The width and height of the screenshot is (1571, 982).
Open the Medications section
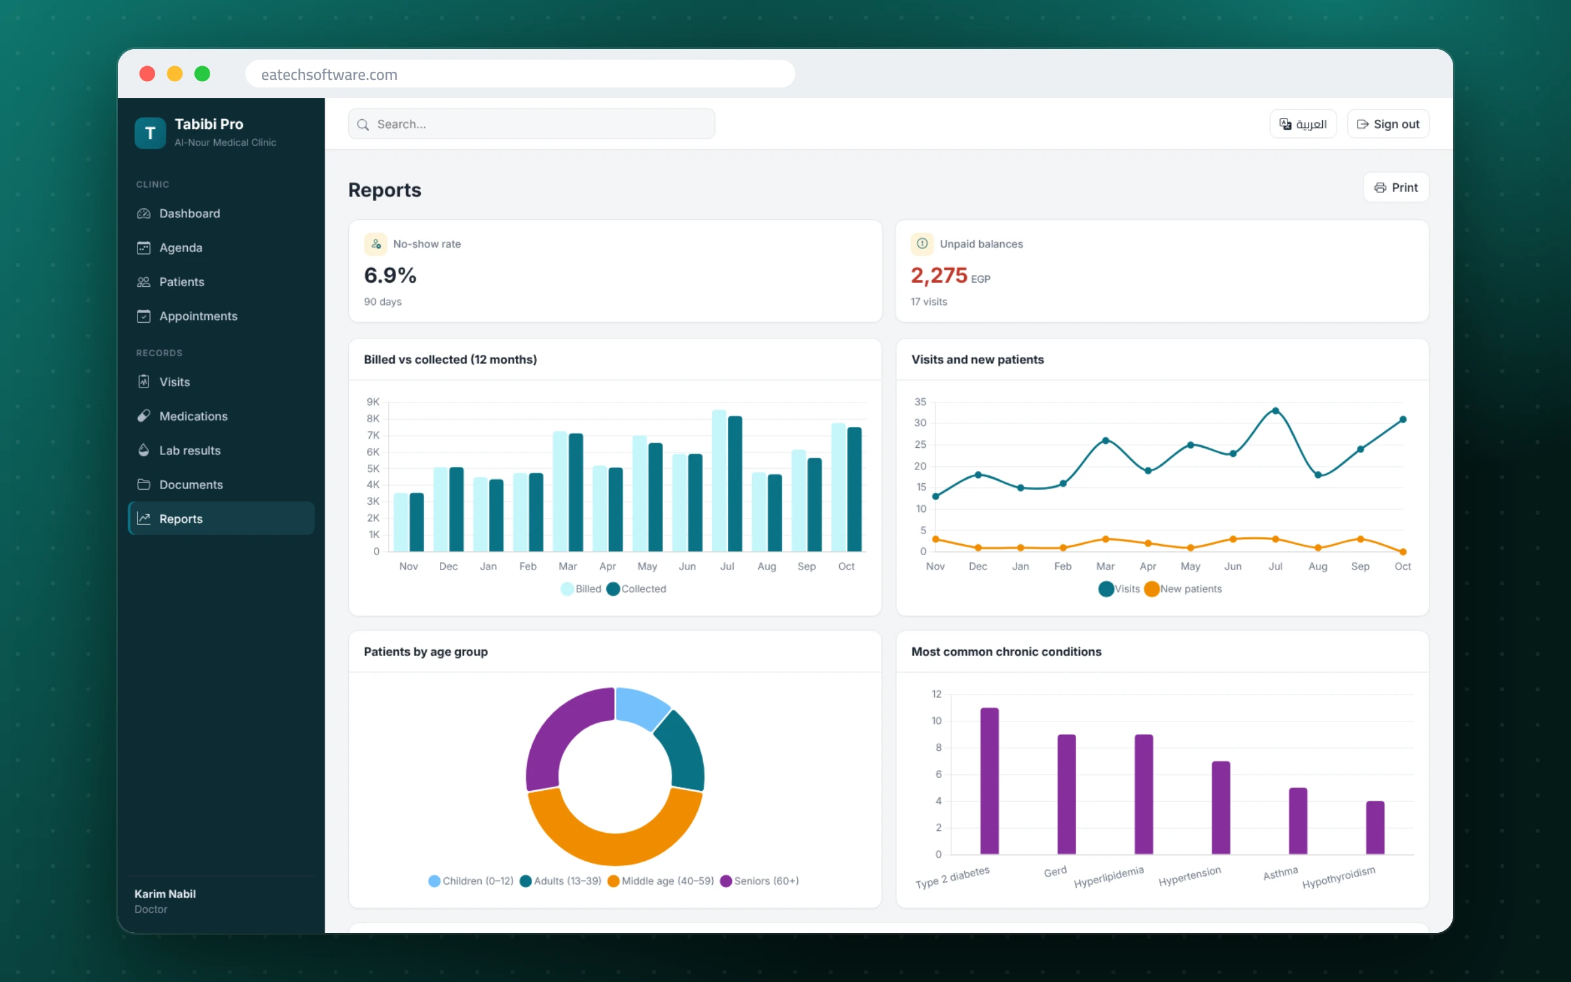(221, 416)
